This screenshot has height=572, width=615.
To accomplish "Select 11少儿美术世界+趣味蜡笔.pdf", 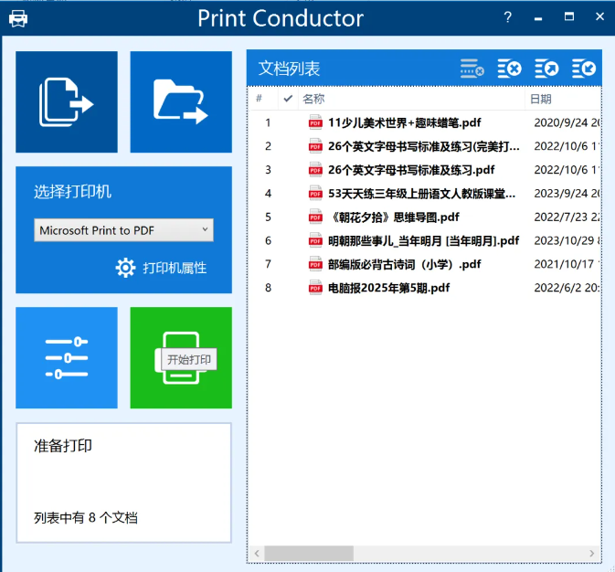I will pyautogui.click(x=424, y=122).
